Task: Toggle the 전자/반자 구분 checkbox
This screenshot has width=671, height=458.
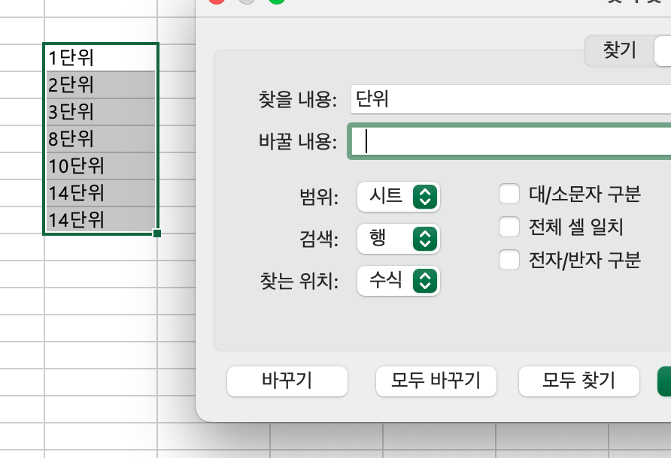Action: 509,259
